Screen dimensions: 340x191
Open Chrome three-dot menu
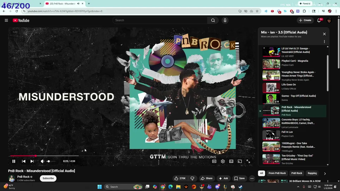(x=336, y=11)
